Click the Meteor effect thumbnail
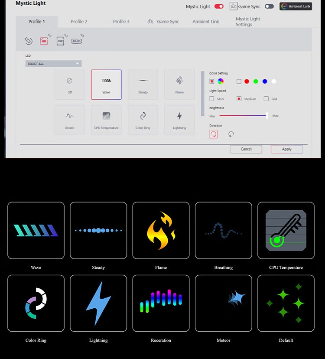325x359 pixels. 223,304
